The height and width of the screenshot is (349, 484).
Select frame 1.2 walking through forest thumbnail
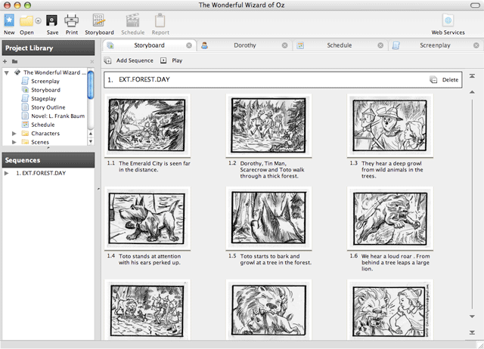268,125
